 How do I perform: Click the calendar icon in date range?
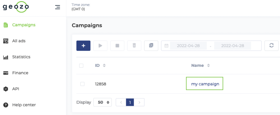166,46
